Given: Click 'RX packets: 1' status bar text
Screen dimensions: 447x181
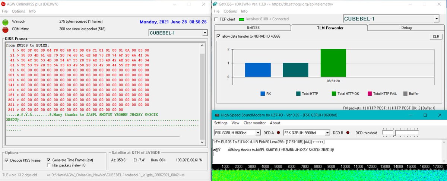Looking at the screenshot, I should coord(356,108).
